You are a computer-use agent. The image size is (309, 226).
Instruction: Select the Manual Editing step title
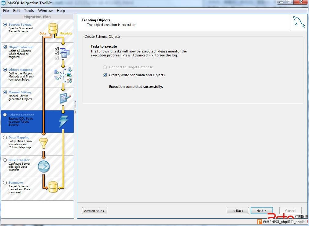[20, 92]
